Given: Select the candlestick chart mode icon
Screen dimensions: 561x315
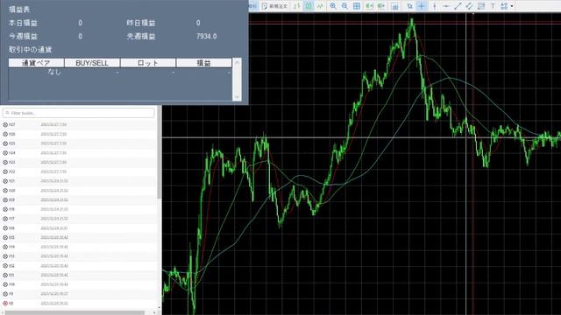Looking at the screenshot, I should (309, 6).
